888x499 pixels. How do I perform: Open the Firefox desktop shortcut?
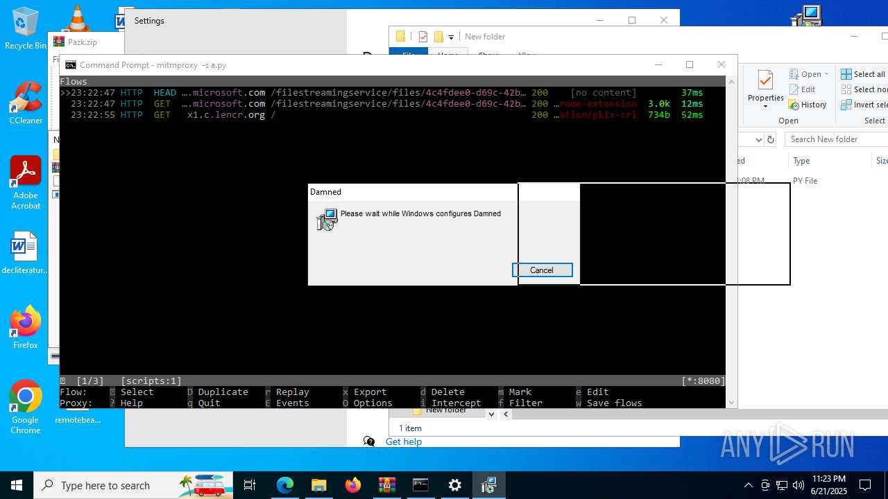[25, 327]
